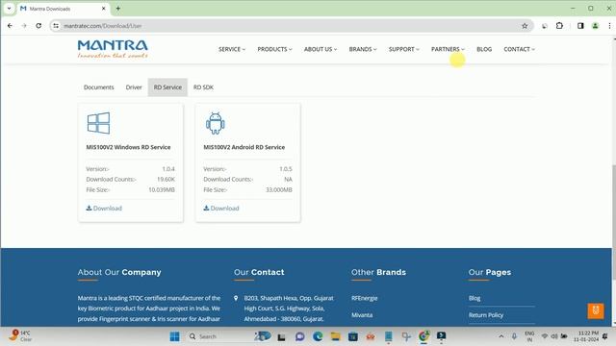Open the browser profile avatar
The image size is (616, 346).
[x=595, y=26]
